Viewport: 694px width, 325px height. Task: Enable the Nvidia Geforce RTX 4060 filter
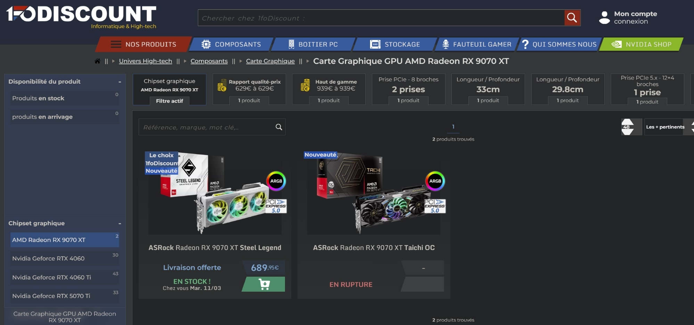65,259
